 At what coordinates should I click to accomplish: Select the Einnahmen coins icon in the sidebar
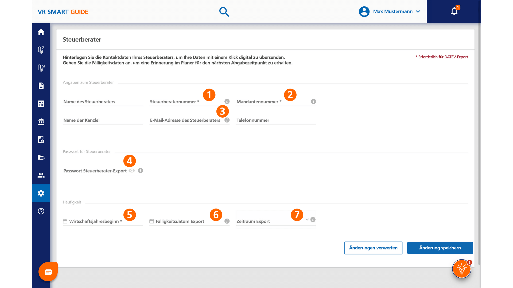pos(41,50)
